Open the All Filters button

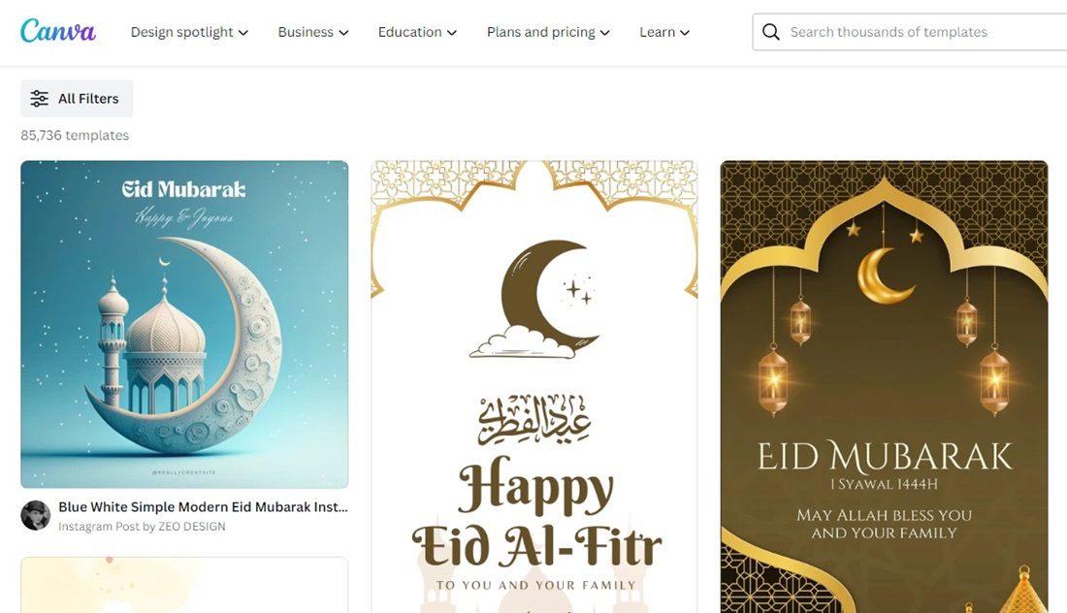click(x=77, y=99)
